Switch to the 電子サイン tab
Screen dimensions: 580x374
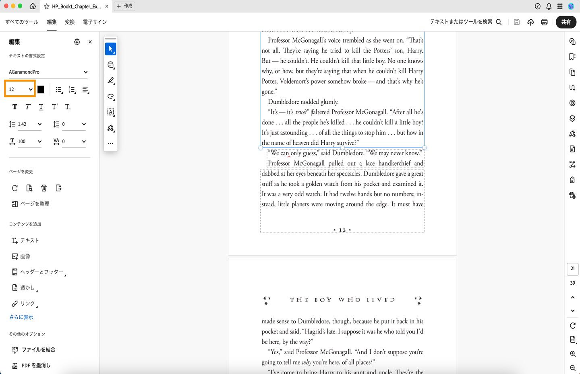pyautogui.click(x=94, y=22)
